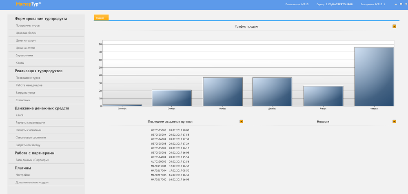Open Проведение туров
Viewport: 408px width, 194px height.
pyautogui.click(x=28, y=78)
